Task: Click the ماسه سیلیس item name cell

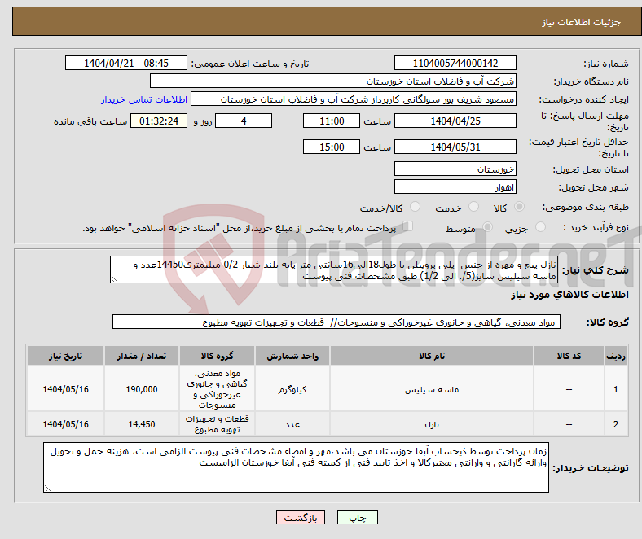Action: pyautogui.click(x=432, y=389)
